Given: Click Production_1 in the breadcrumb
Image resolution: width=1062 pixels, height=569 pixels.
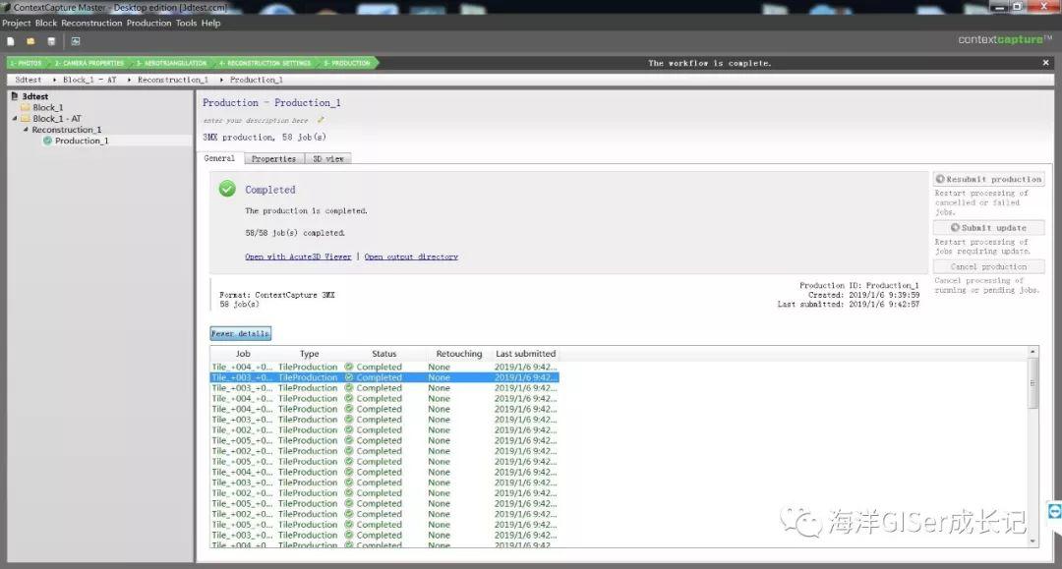Looking at the screenshot, I should coord(256,80).
